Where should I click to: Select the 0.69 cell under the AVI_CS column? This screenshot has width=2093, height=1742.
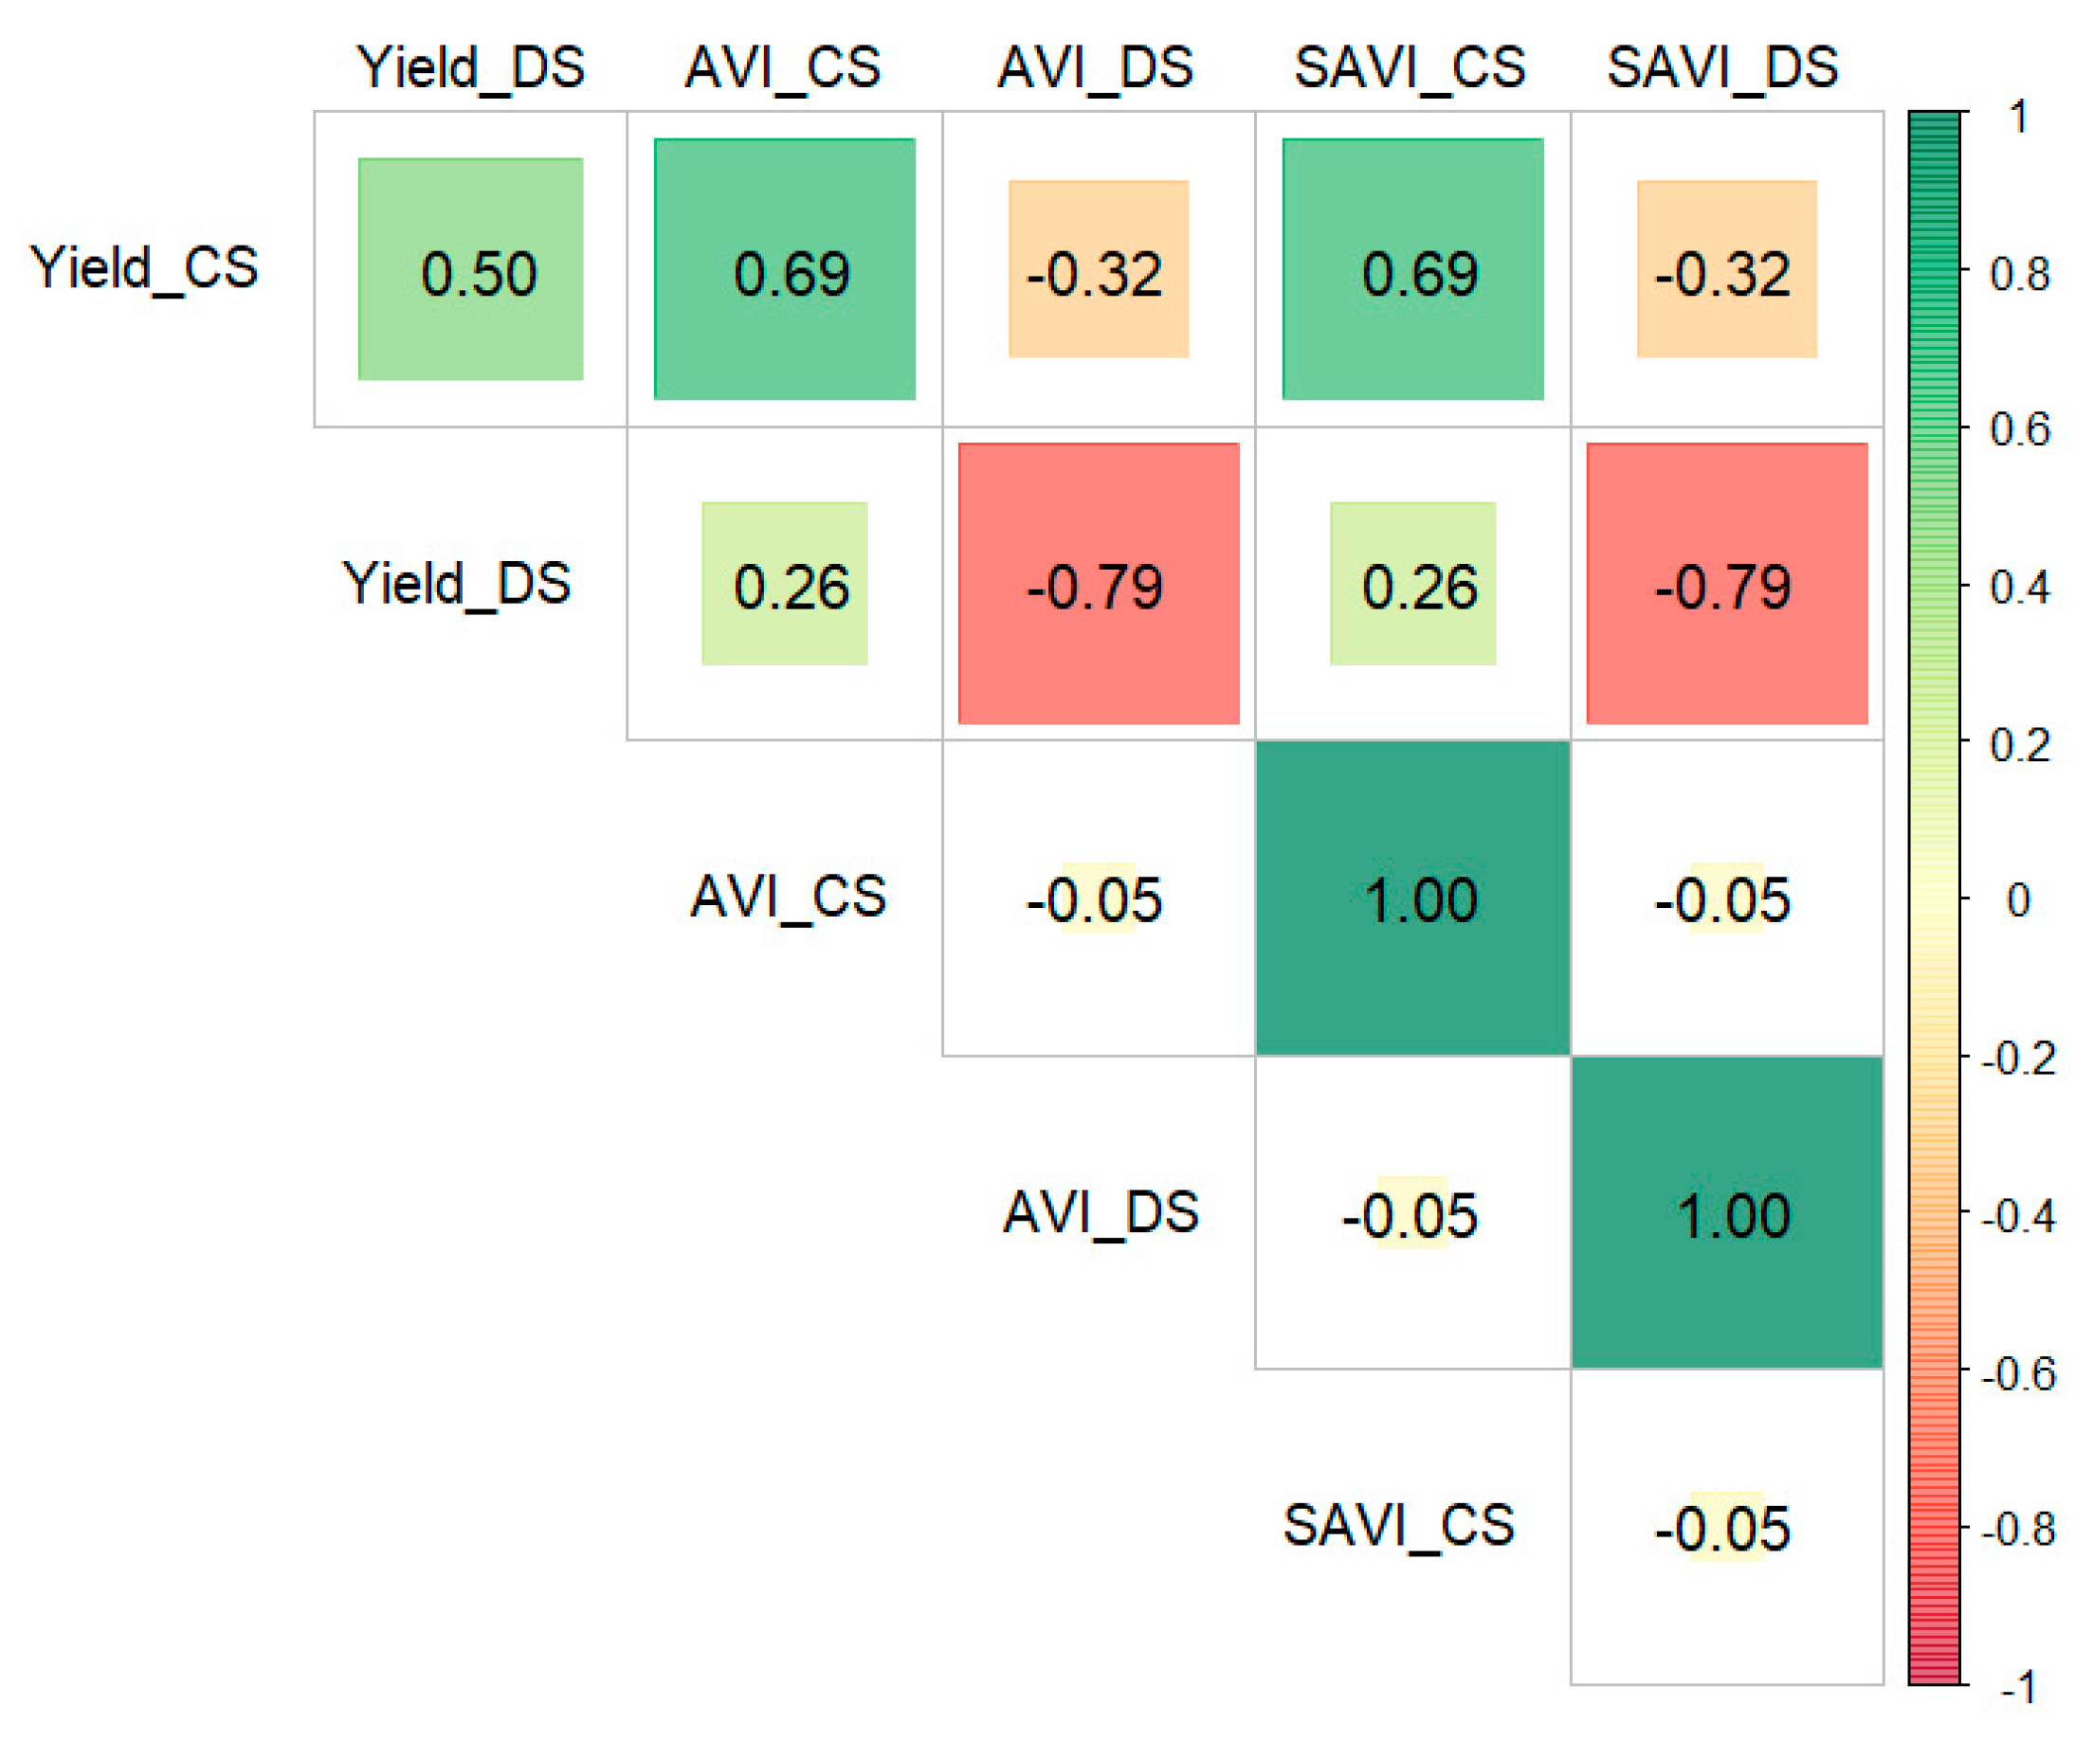click(784, 270)
